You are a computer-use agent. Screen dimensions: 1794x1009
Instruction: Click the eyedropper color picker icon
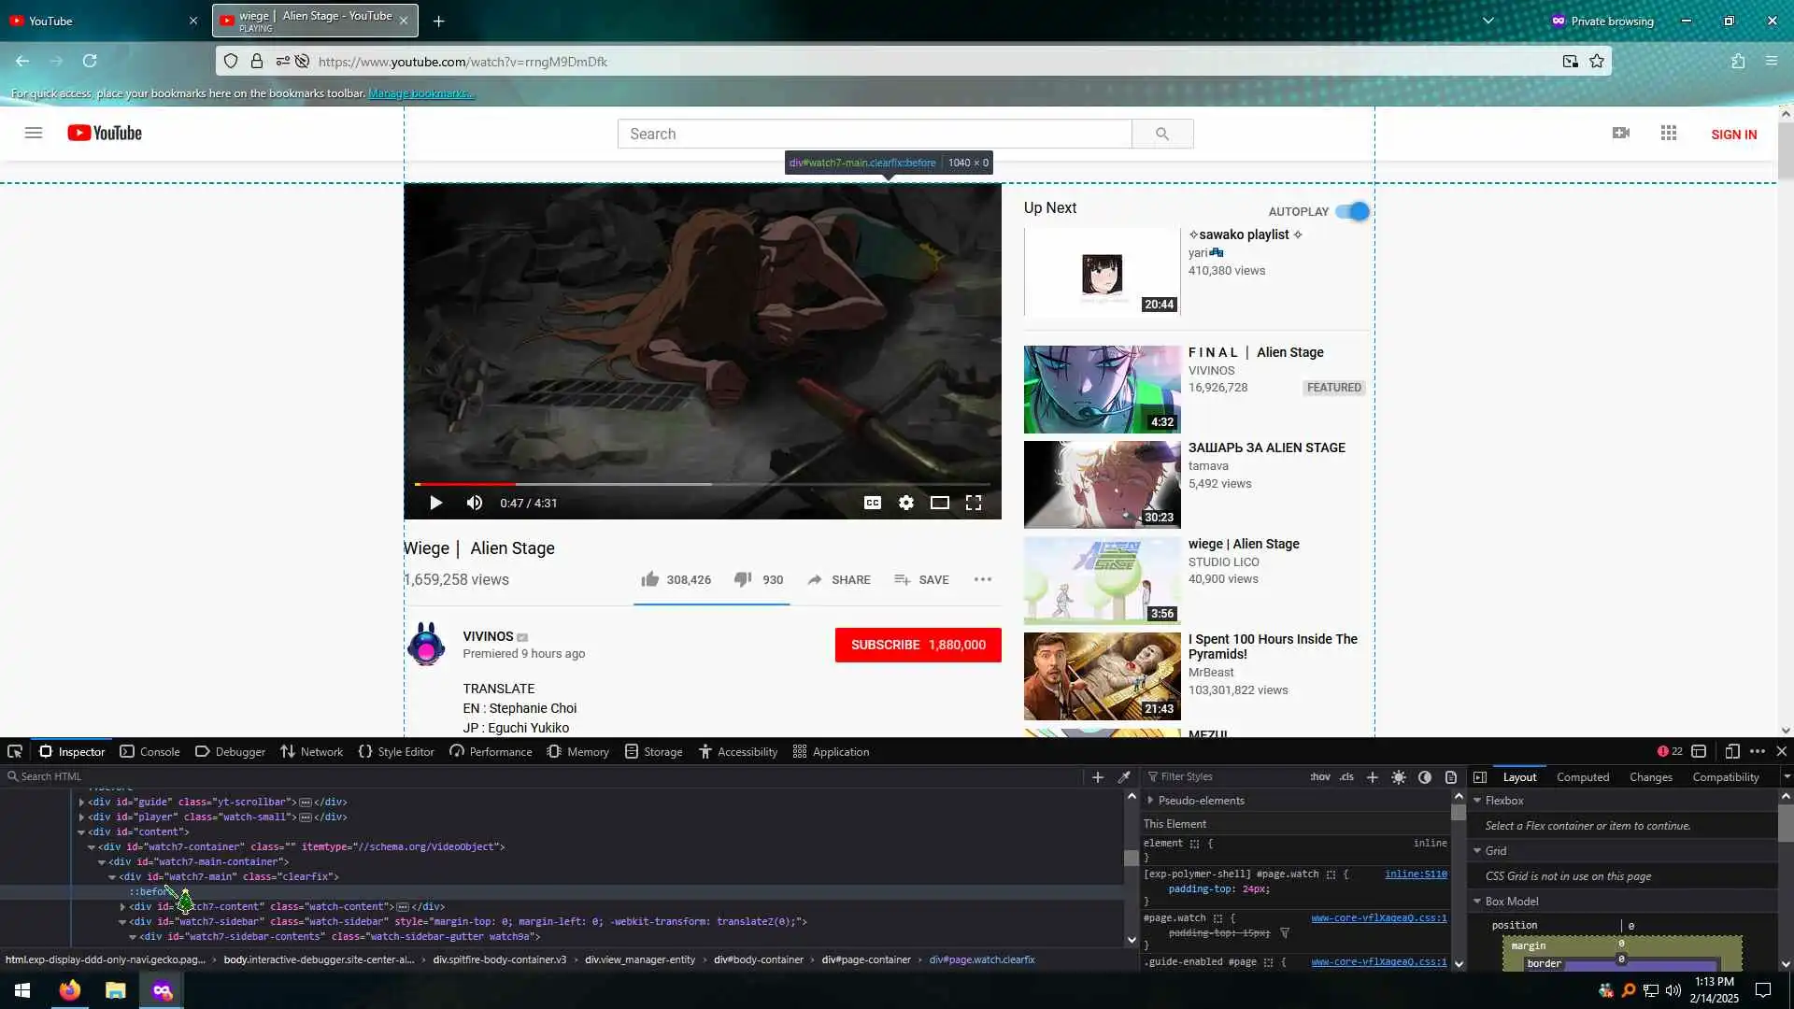point(1124,776)
